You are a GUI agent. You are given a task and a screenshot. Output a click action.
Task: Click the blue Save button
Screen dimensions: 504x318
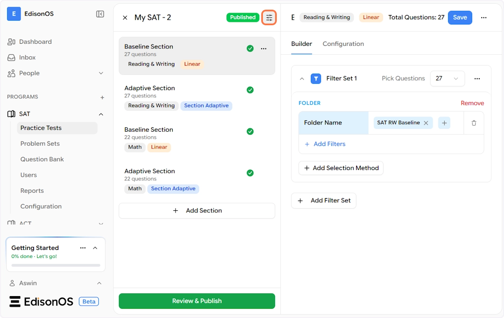point(459,18)
